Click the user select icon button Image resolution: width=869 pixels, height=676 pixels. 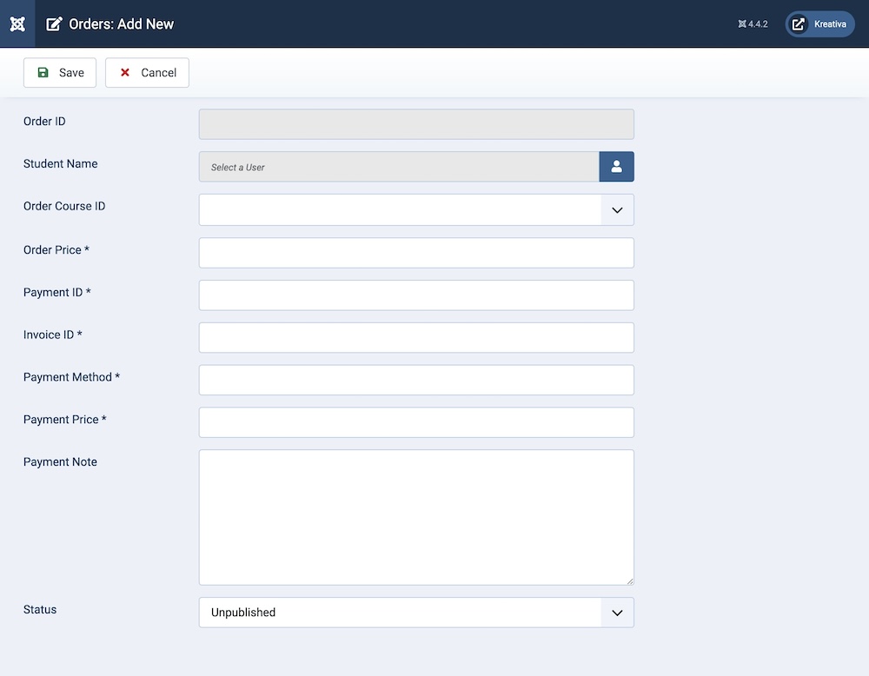click(x=616, y=167)
